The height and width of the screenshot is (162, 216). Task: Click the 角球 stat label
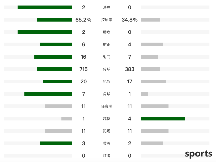point(107,94)
